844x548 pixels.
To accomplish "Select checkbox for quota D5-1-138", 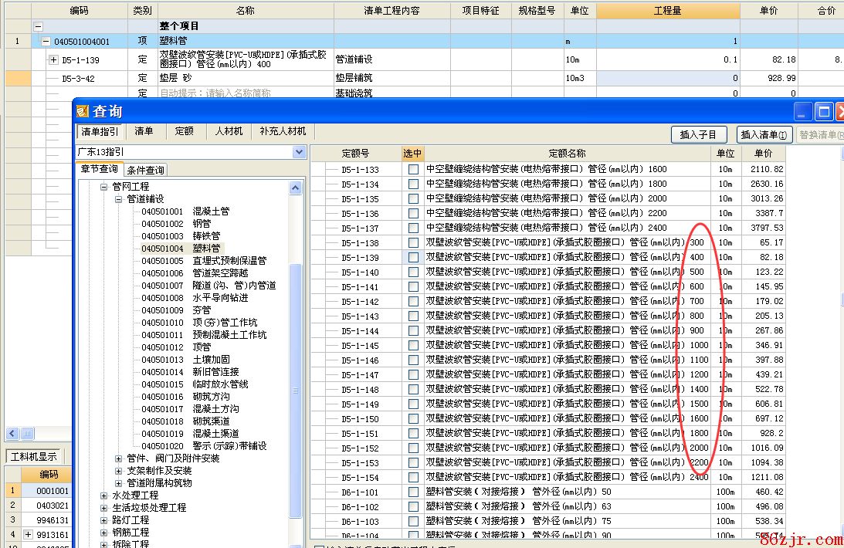I will coord(413,242).
